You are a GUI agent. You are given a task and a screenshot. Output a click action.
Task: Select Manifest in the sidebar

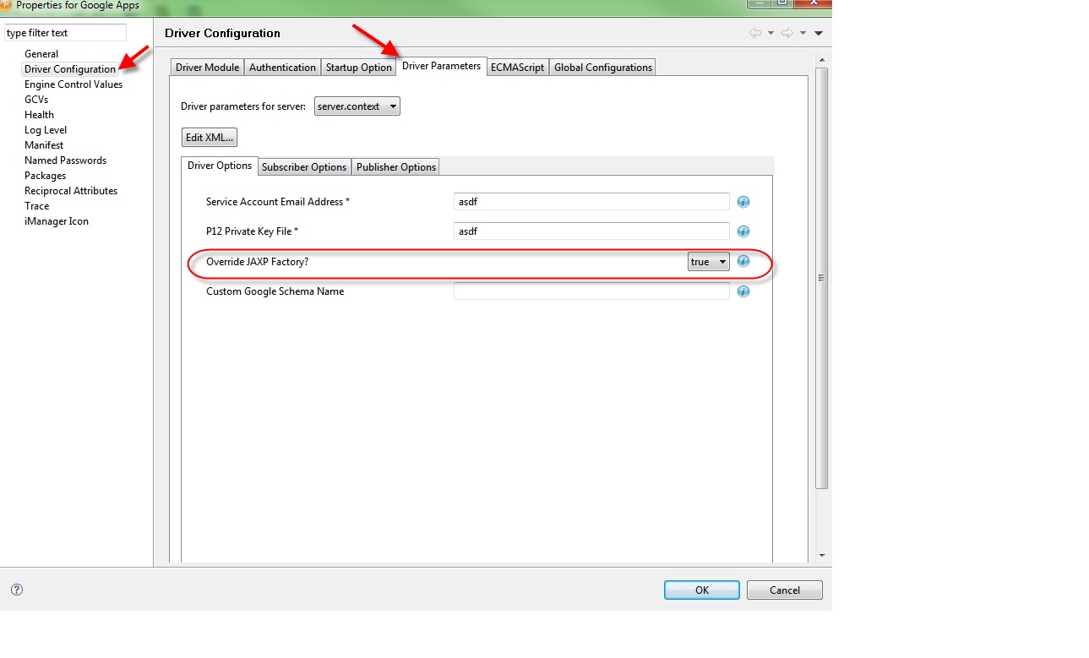44,145
